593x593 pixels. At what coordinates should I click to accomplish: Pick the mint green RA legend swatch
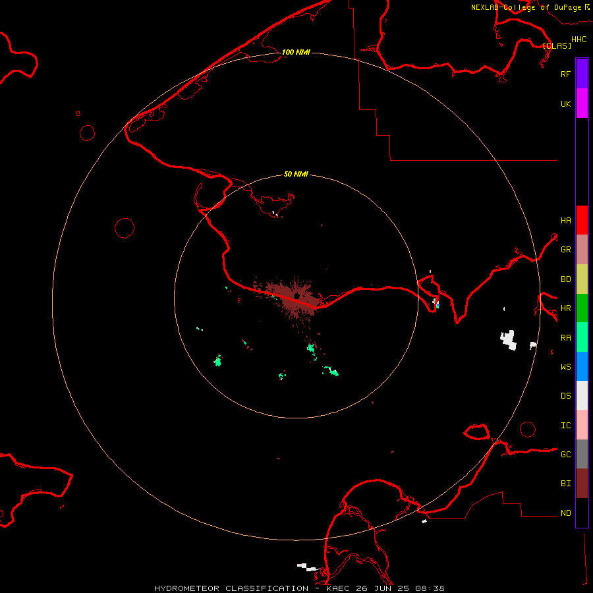(x=582, y=337)
